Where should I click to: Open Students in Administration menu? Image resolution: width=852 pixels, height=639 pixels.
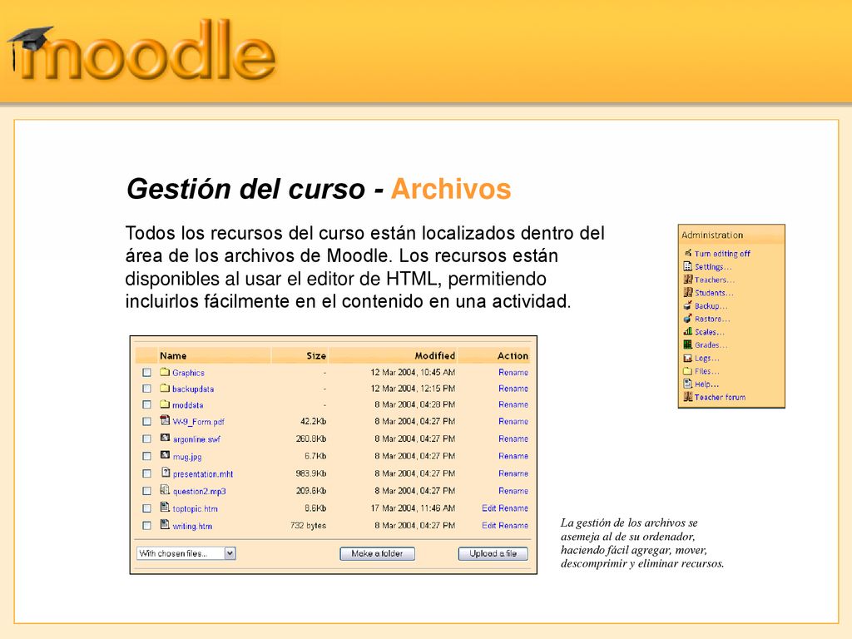coord(714,293)
